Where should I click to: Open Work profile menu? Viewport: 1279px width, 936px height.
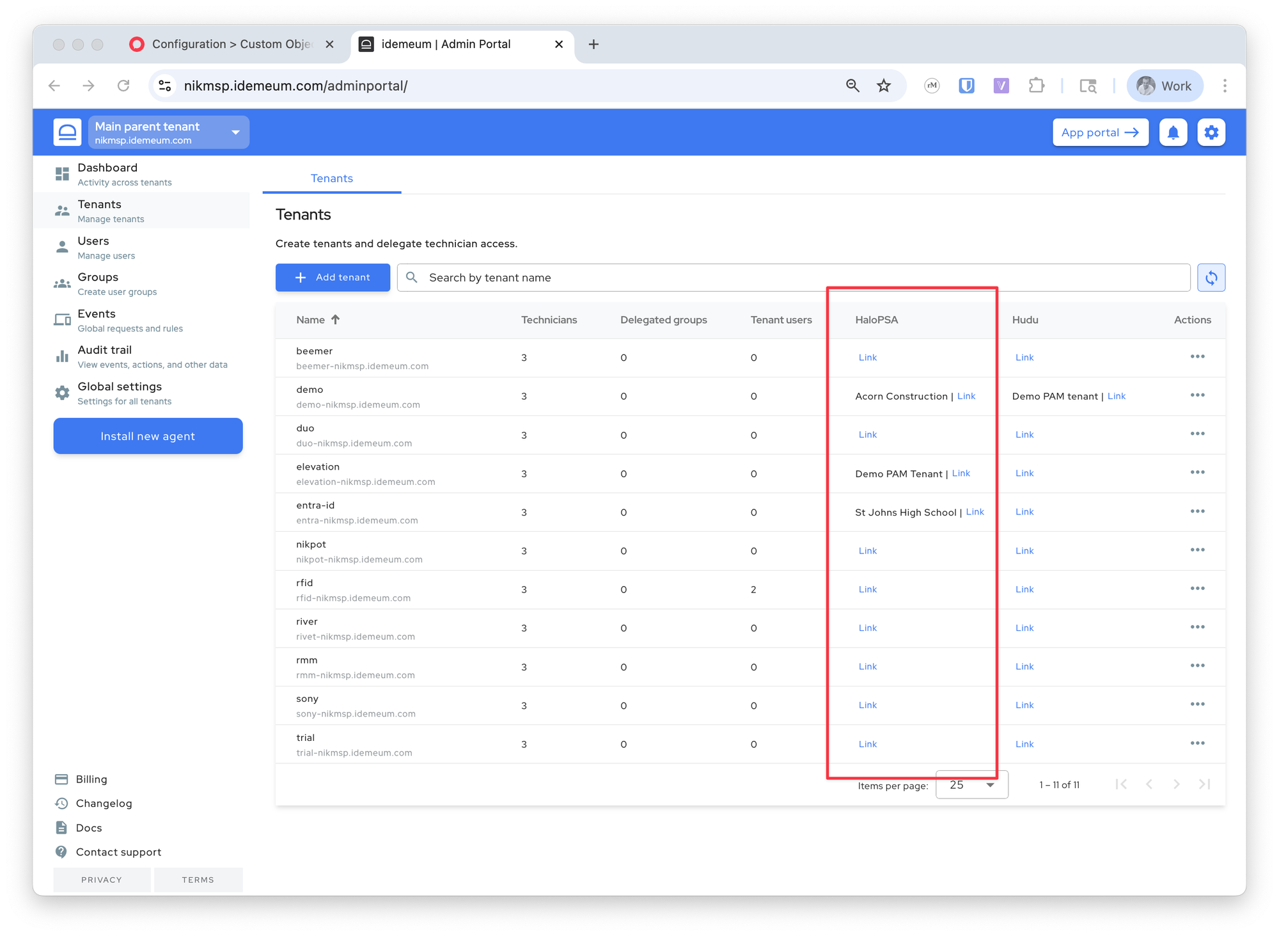tap(1165, 86)
